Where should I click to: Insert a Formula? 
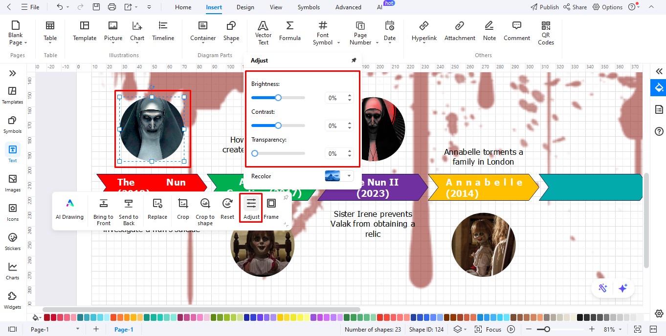coord(290,31)
